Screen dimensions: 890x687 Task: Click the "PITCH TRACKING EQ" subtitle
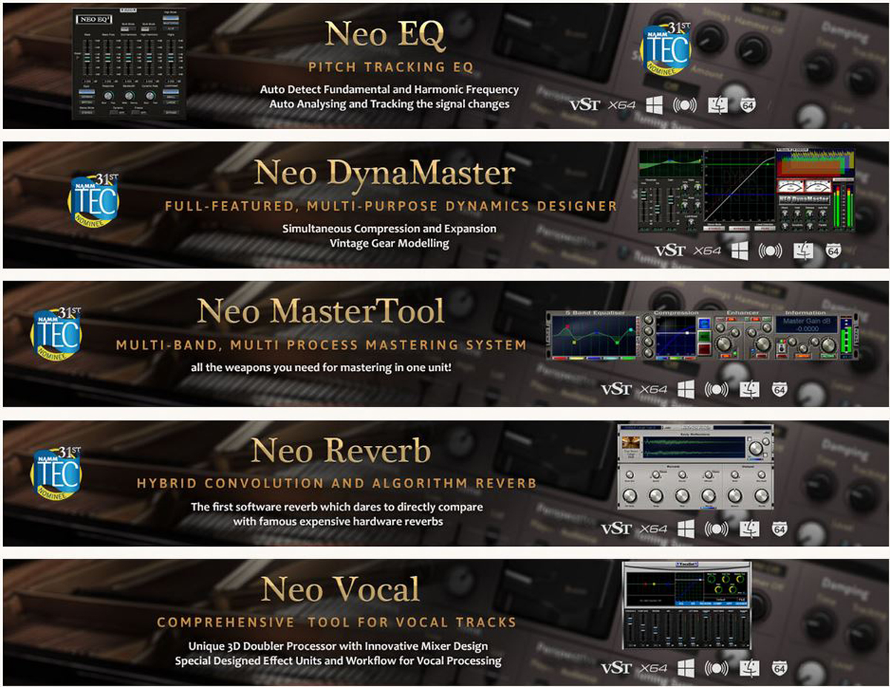pos(391,68)
